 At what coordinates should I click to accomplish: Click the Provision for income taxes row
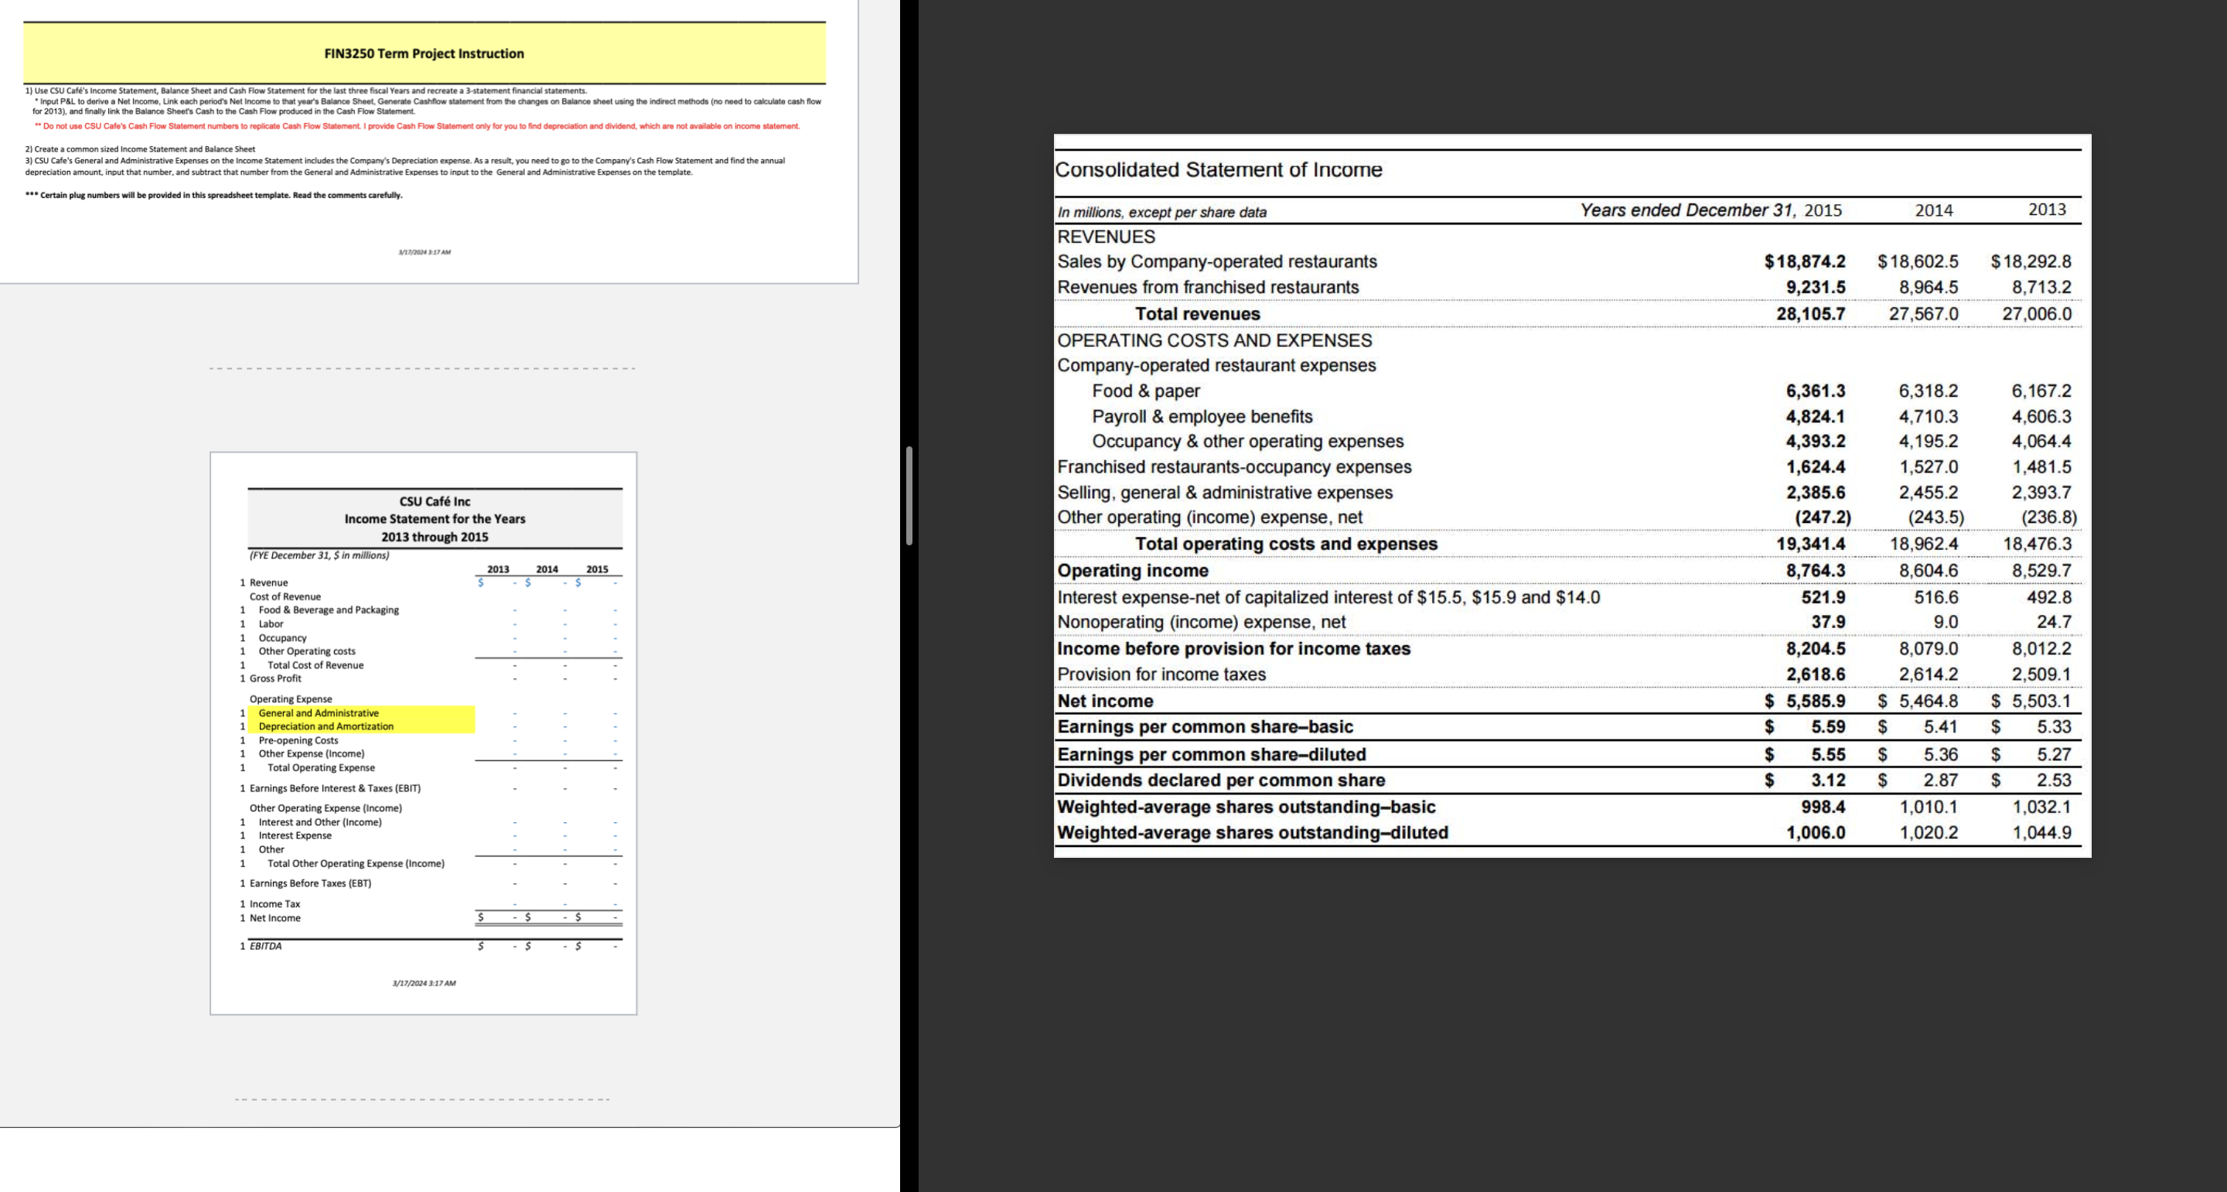coord(1161,674)
